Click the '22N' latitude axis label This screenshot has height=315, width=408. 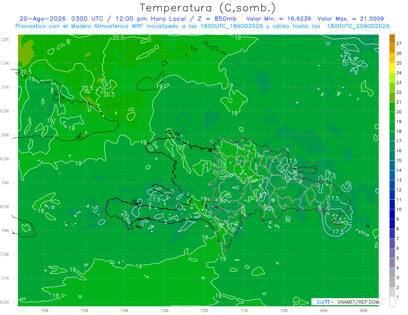(x=5, y=39)
